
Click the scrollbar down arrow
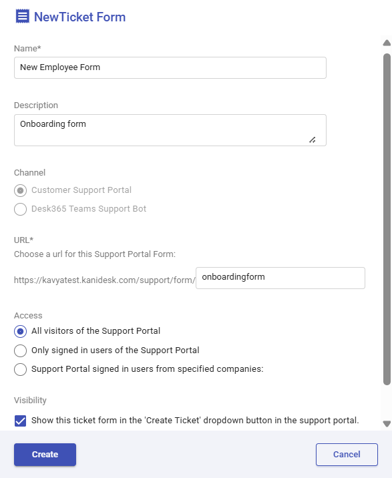tap(387, 423)
